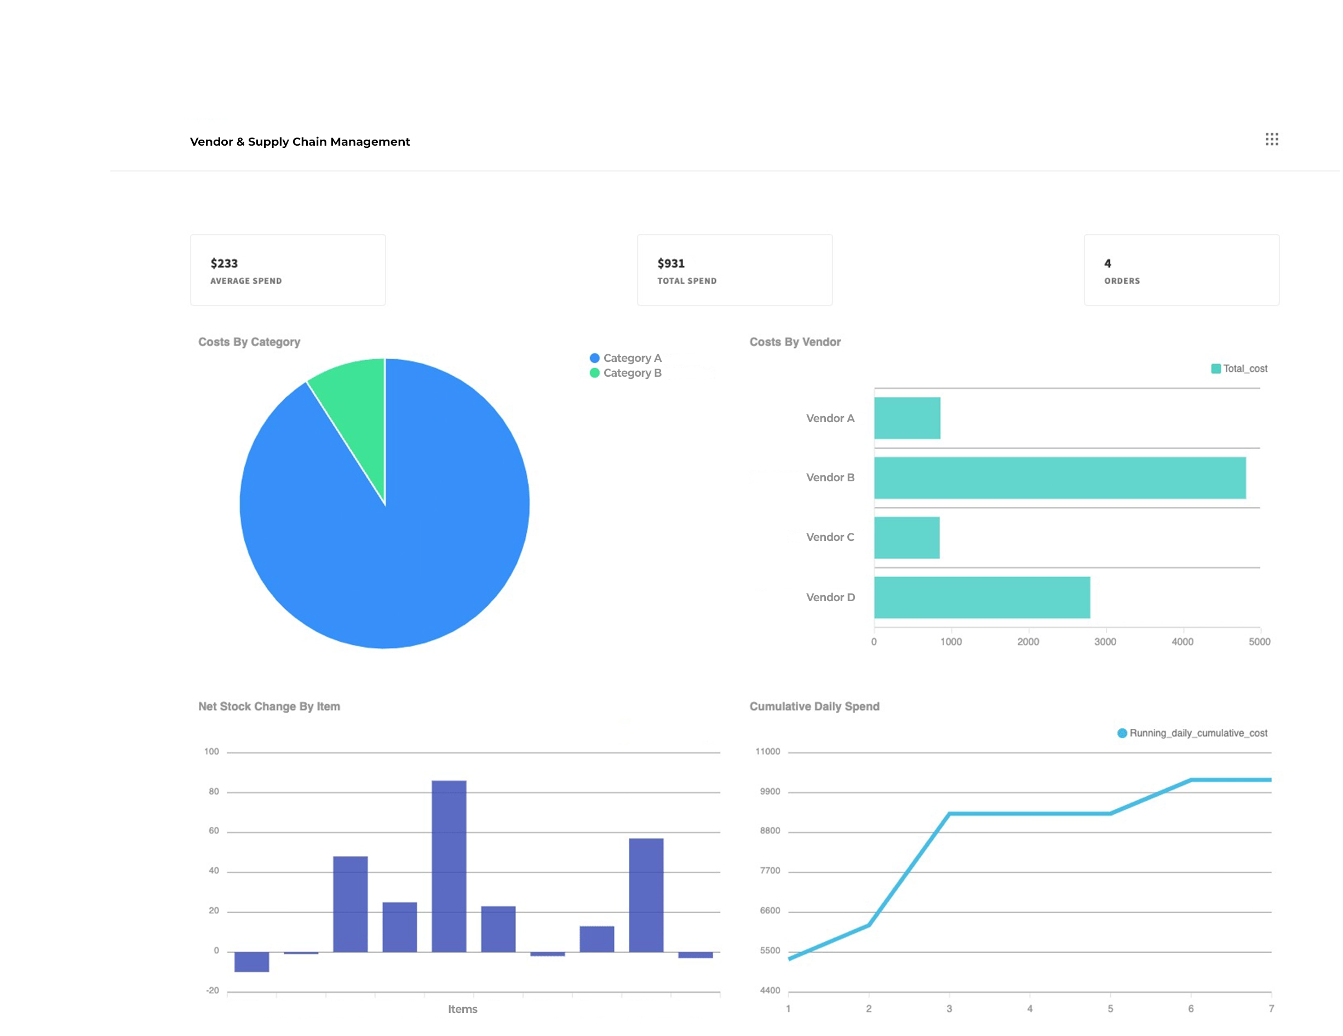Image resolution: width=1343 pixels, height=1036 pixels.
Task: Click the Vendor C bar
Action: pos(906,537)
